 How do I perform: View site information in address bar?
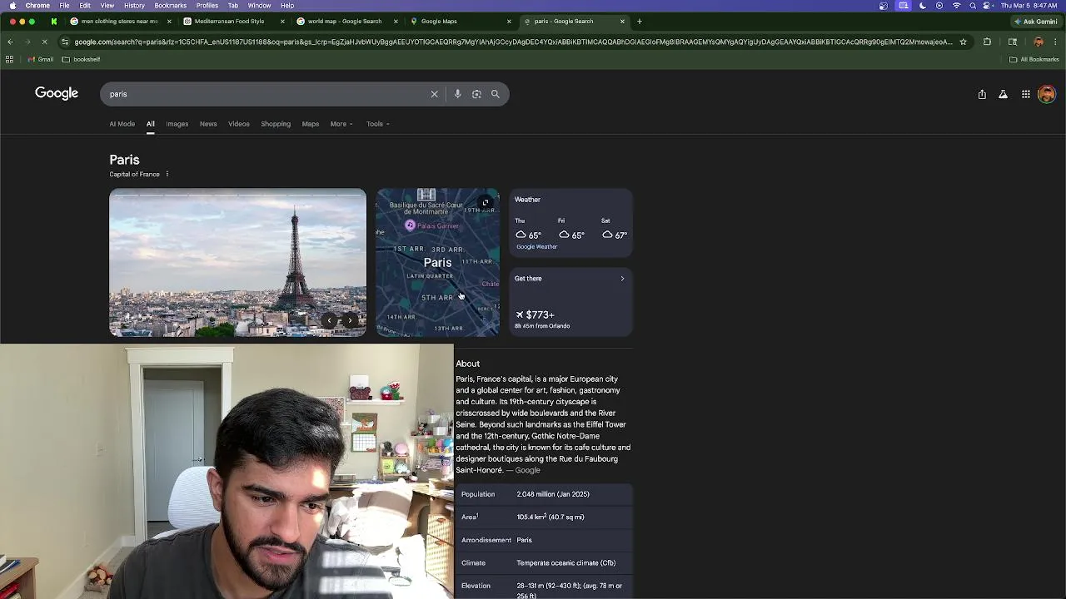pos(65,42)
